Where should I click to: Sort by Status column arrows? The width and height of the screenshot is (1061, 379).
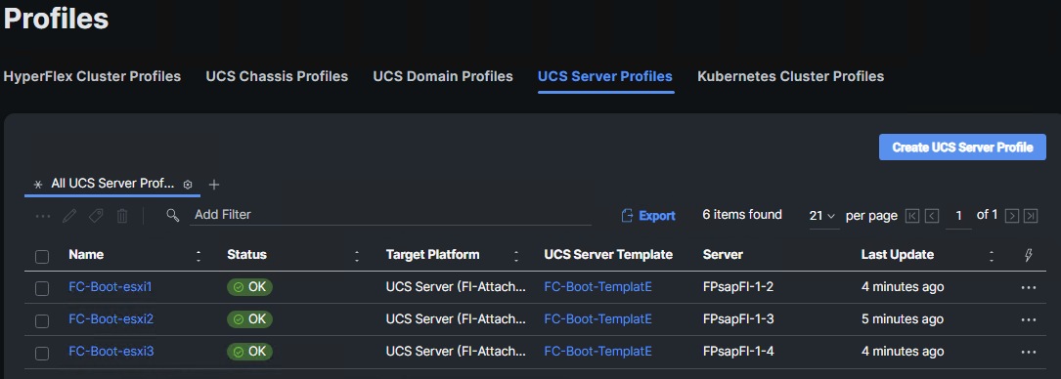pos(357,255)
